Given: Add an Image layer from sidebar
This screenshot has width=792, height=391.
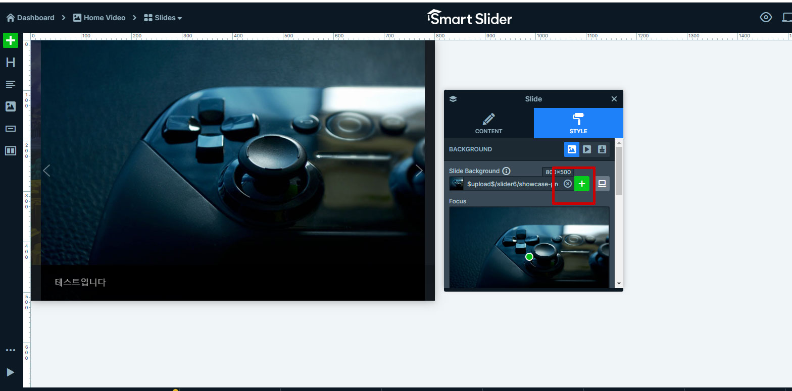Looking at the screenshot, I should point(11,106).
